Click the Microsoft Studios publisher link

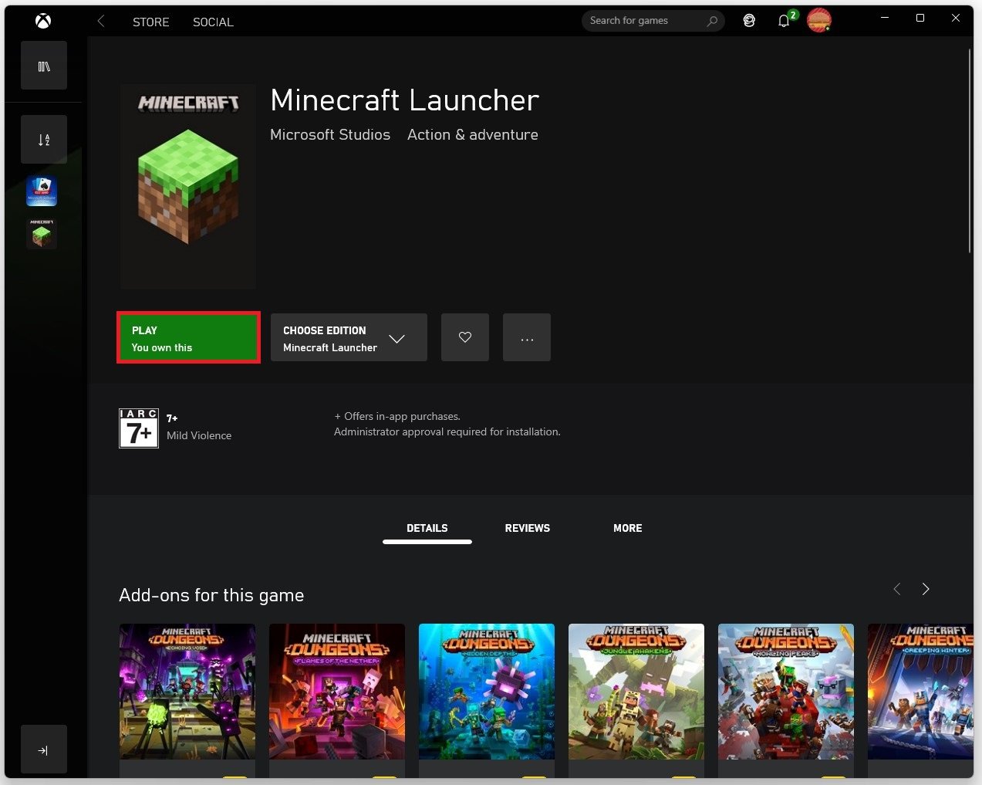click(x=330, y=134)
